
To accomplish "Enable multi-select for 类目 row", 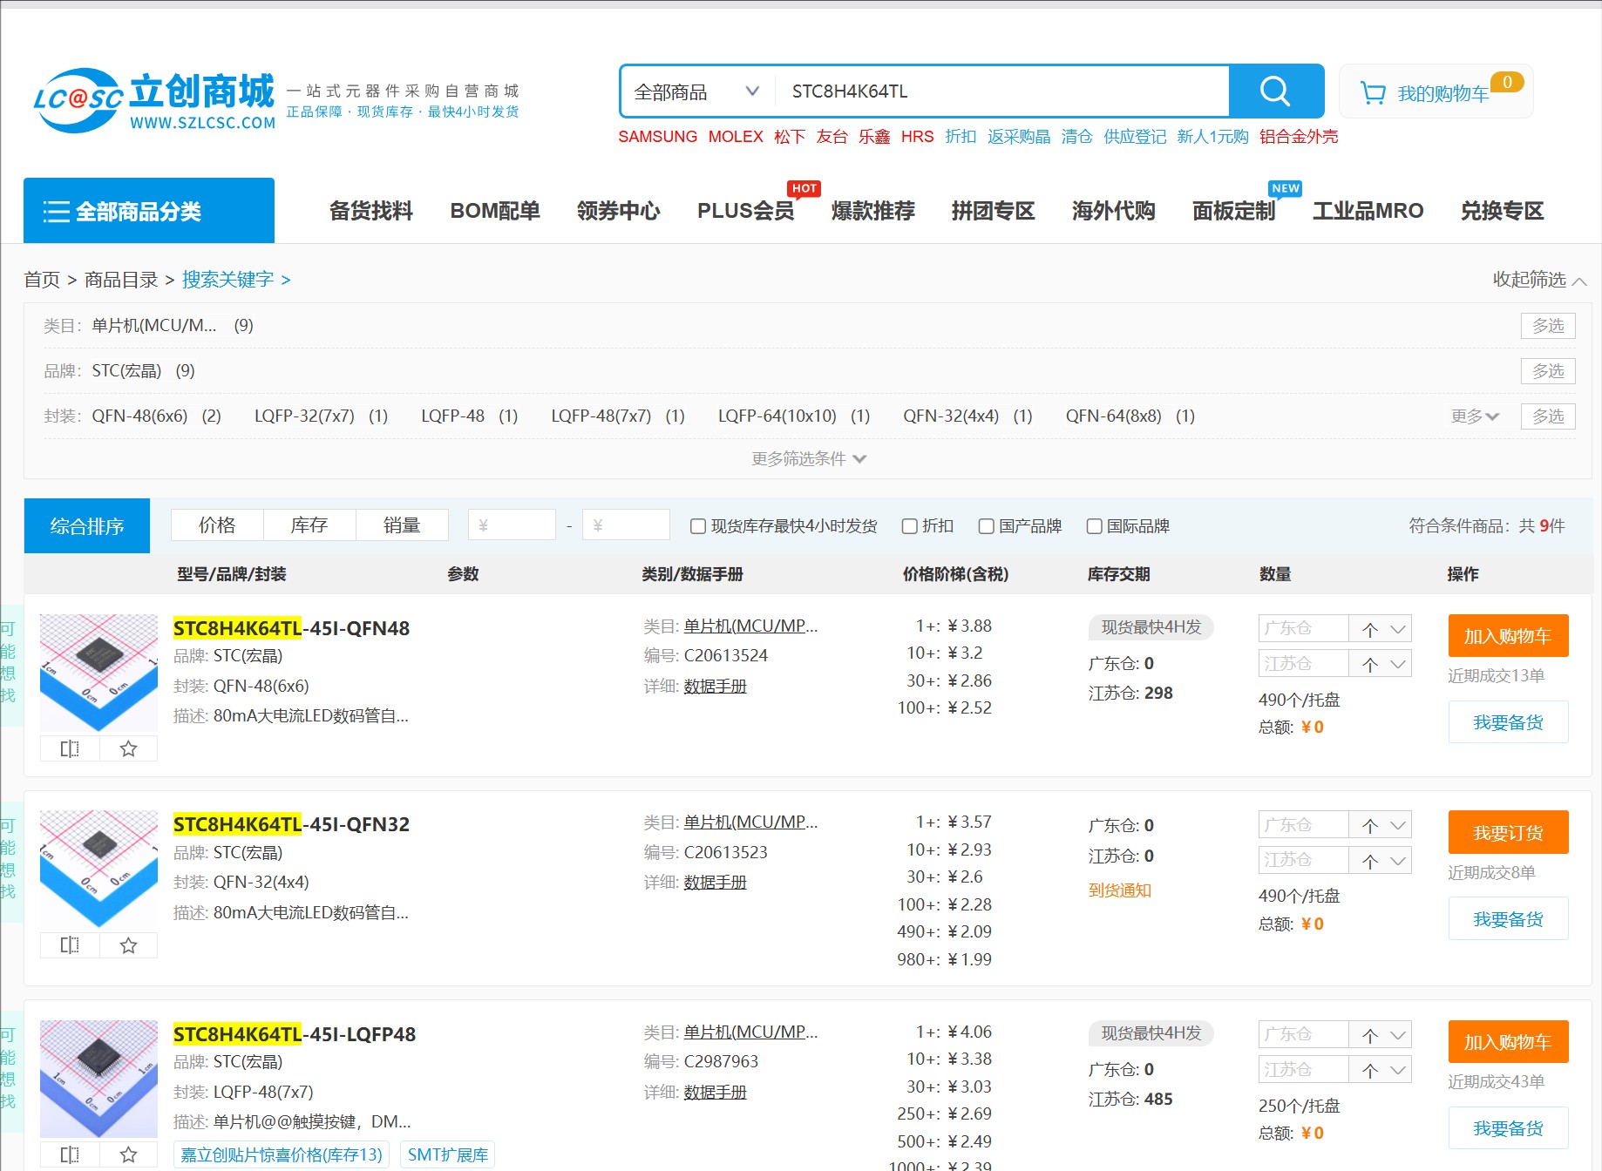I will (x=1548, y=326).
